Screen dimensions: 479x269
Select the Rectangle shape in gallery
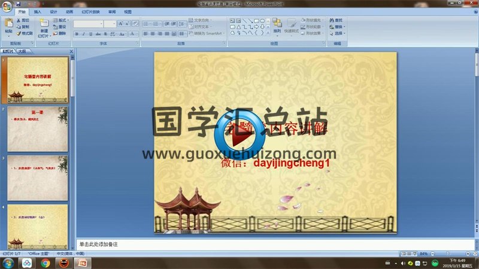(256, 21)
